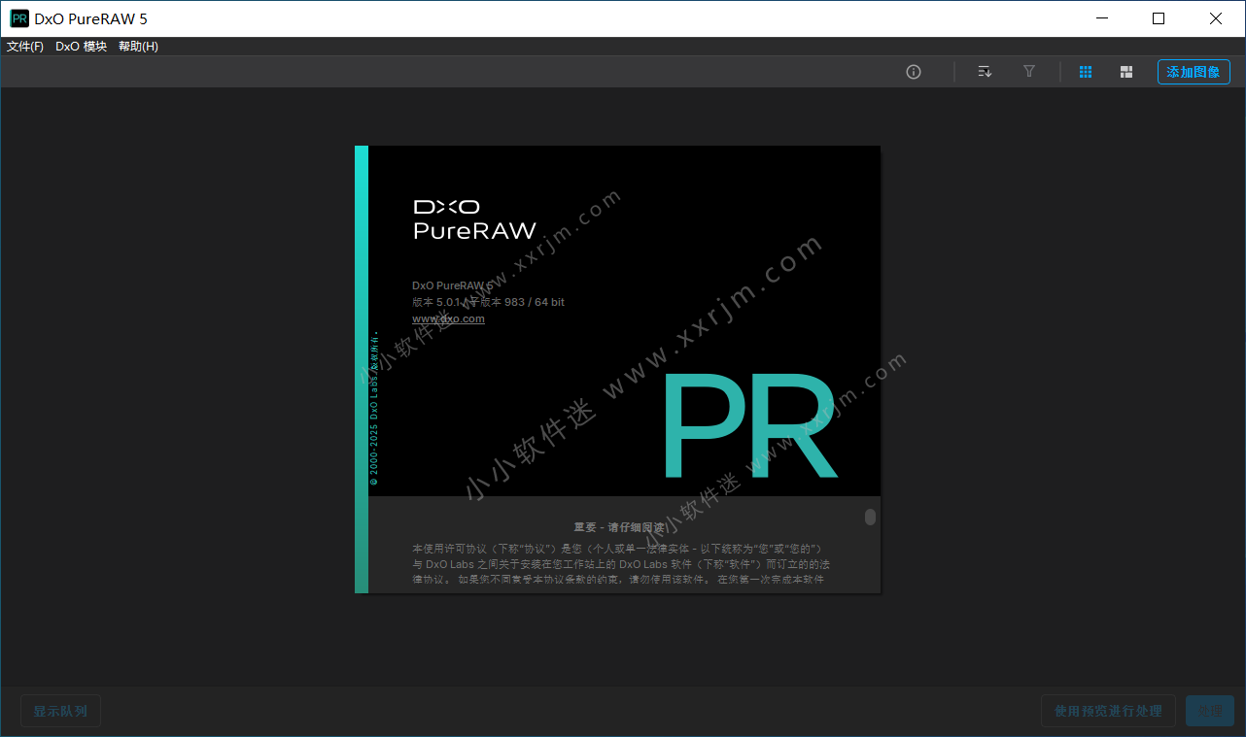This screenshot has height=737, width=1246.
Task: Click the DxO PureRAW logo in splash
Action: [x=475, y=220]
